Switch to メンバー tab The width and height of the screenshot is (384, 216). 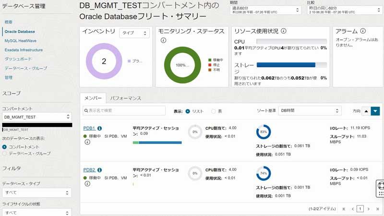point(93,98)
